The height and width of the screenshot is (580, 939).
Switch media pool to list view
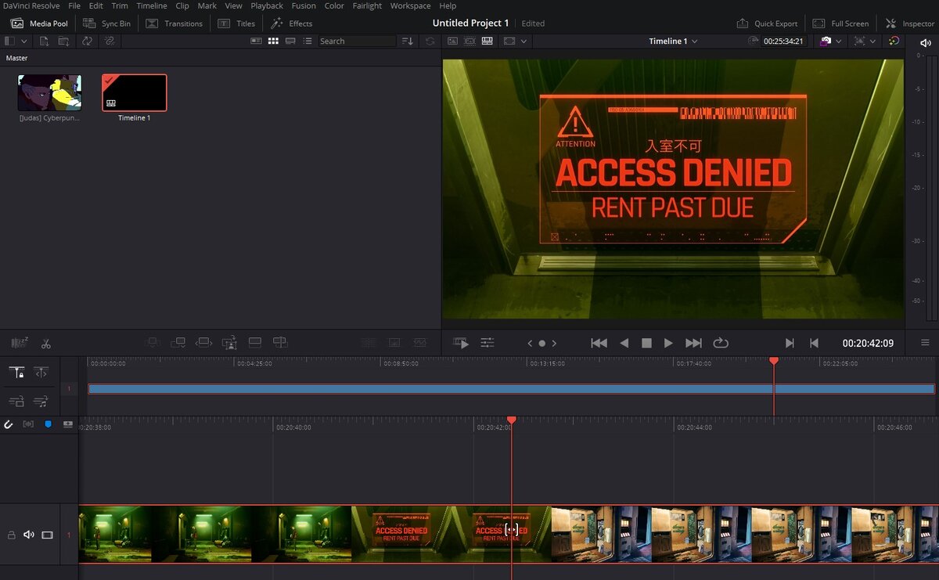tap(308, 41)
